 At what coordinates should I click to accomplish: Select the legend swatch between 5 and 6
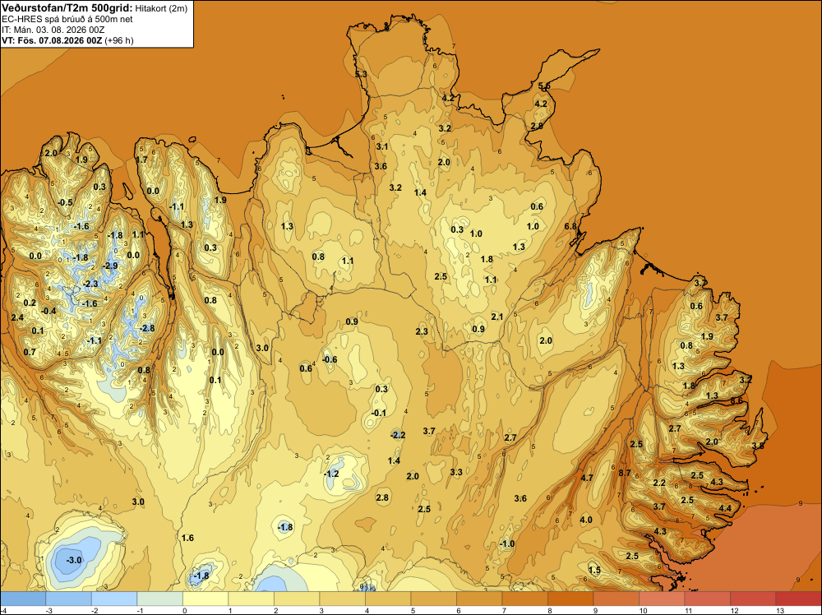point(433,599)
